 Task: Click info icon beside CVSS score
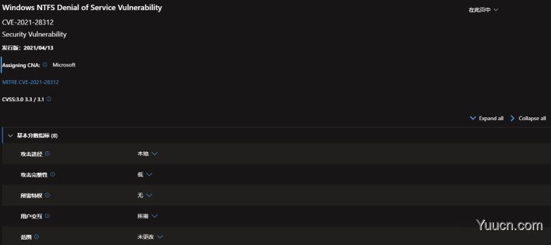click(x=49, y=99)
